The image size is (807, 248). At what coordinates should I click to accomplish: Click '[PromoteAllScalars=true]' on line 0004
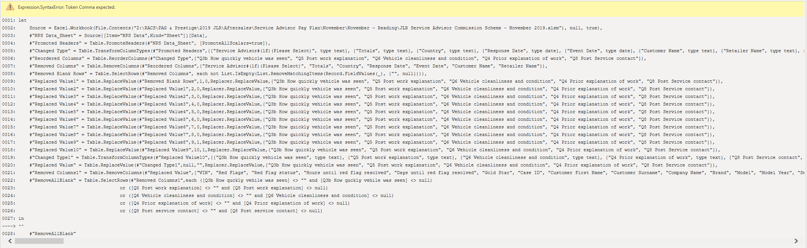click(232, 43)
